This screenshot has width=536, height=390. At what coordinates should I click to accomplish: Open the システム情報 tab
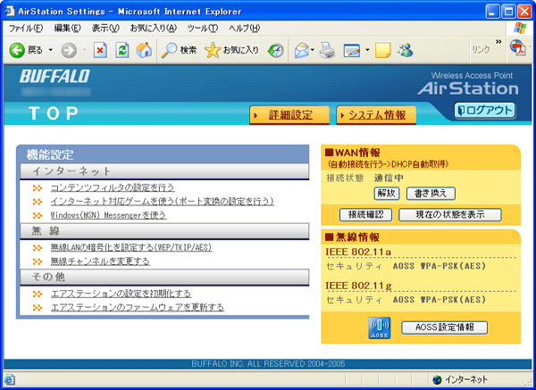click(376, 115)
